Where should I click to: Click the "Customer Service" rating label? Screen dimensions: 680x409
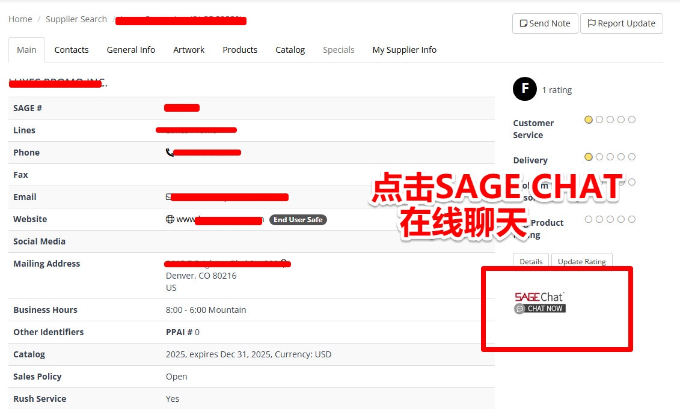(x=533, y=129)
